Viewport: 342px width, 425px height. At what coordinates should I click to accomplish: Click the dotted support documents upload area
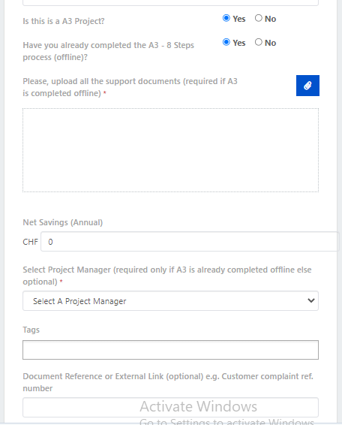(x=170, y=150)
